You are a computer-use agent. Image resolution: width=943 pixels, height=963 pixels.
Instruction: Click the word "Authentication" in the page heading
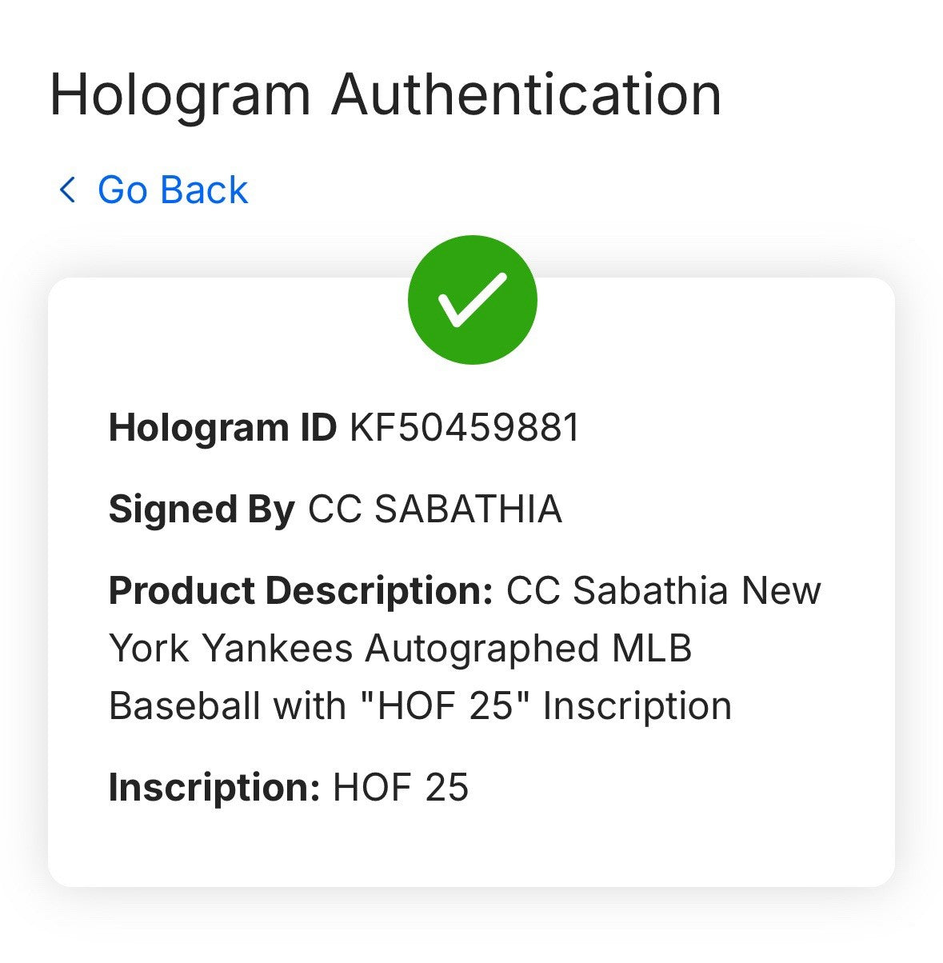[526, 94]
